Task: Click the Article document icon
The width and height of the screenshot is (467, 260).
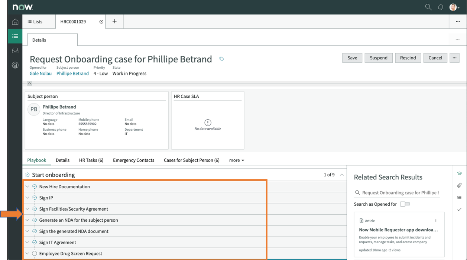Action: [x=361, y=221]
